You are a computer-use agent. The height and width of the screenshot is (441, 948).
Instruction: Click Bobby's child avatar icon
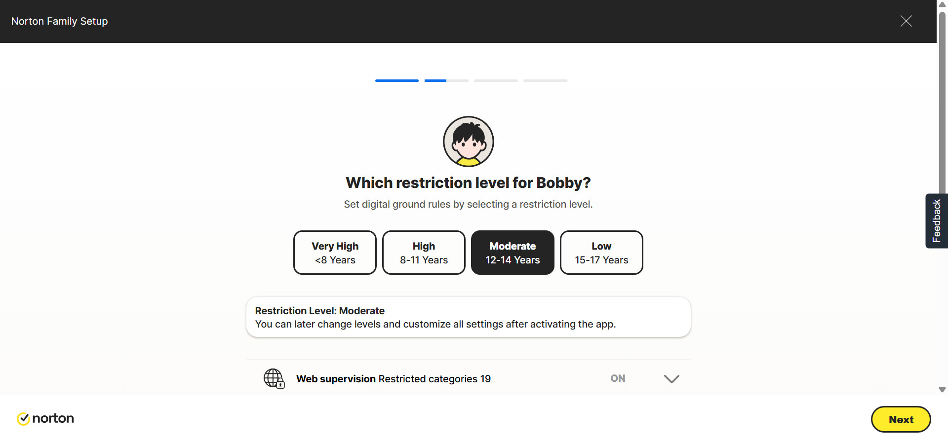[468, 142]
